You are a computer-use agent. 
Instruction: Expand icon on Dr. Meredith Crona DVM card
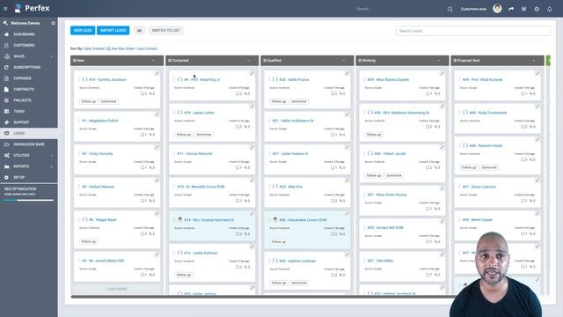coord(252,181)
